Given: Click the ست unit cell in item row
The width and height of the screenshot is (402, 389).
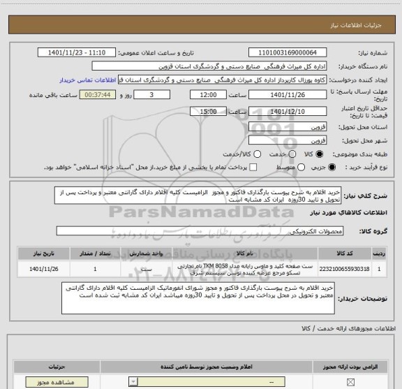Looking at the screenshot, I should tap(147, 269).
